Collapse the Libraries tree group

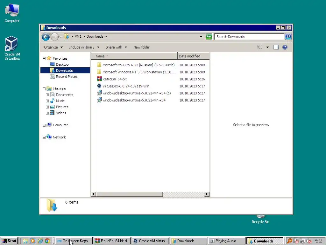pyautogui.click(x=44, y=89)
